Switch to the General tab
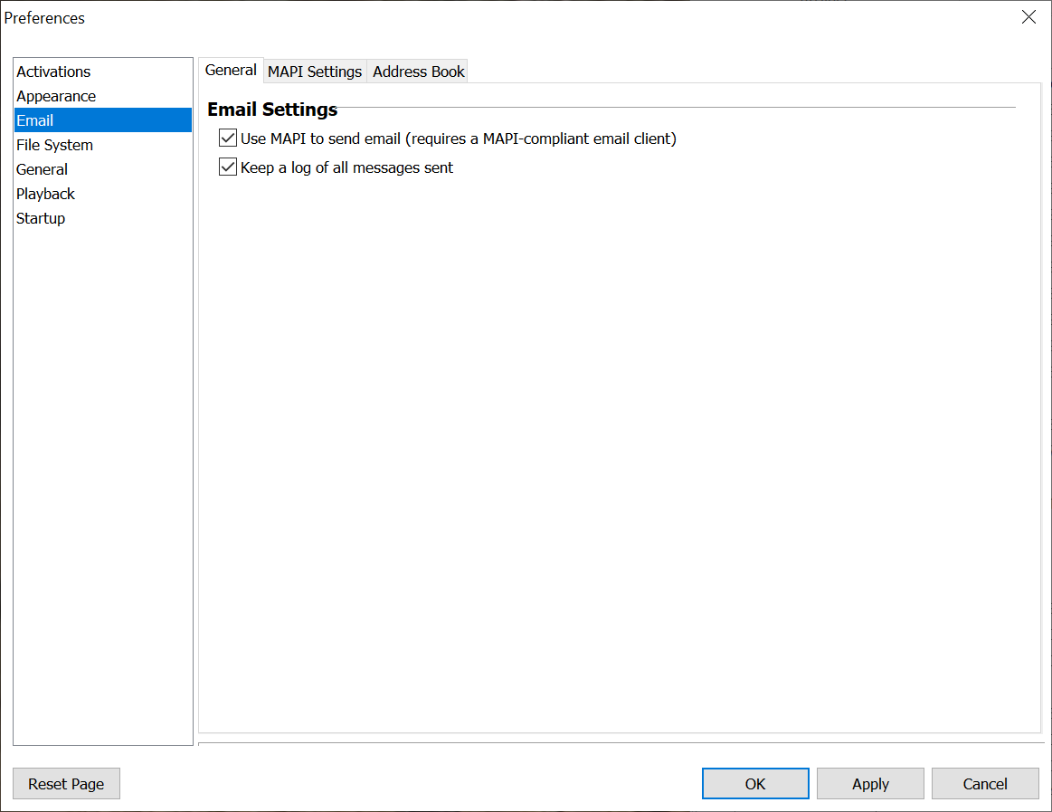The image size is (1052, 812). [x=231, y=71]
